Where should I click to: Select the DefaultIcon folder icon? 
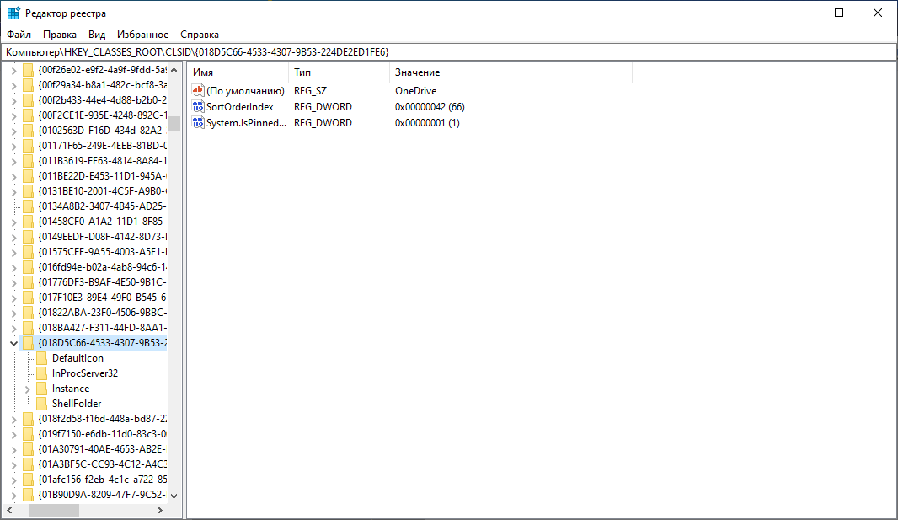tap(42, 358)
